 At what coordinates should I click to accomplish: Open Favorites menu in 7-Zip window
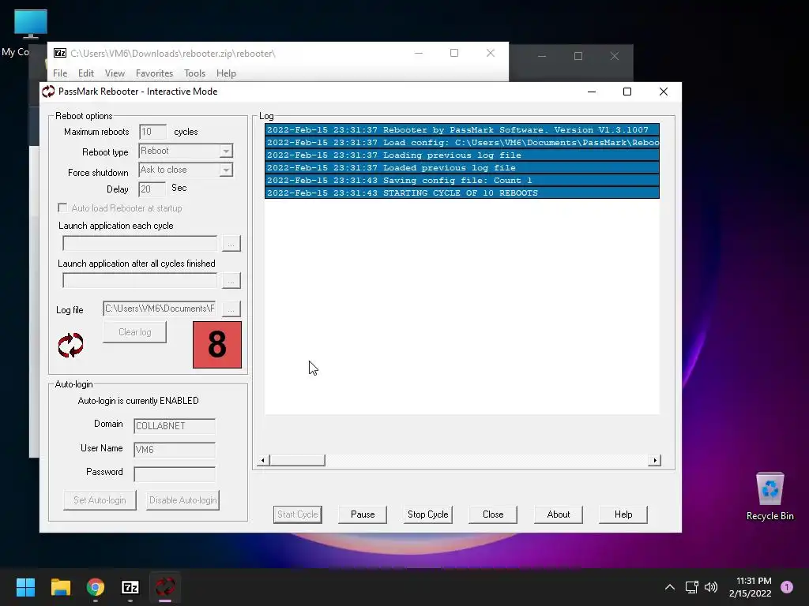(154, 73)
